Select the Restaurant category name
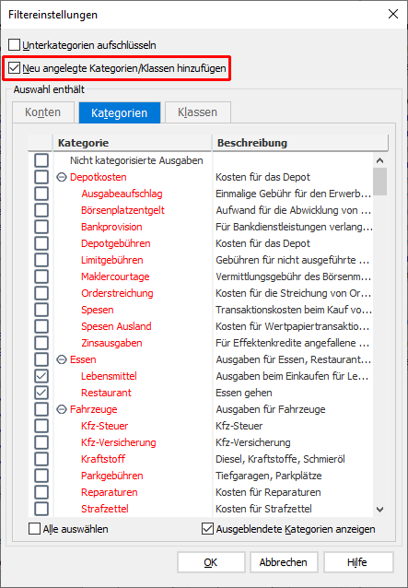Image resolution: width=408 pixels, height=588 pixels. [107, 393]
